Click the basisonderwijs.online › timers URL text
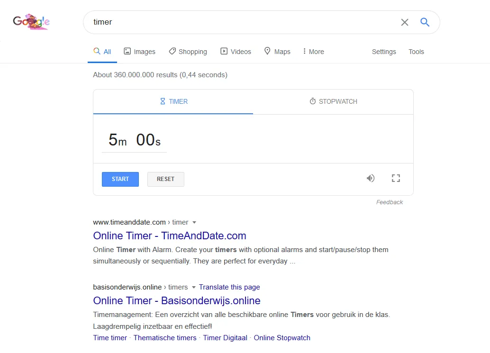 click(140, 287)
